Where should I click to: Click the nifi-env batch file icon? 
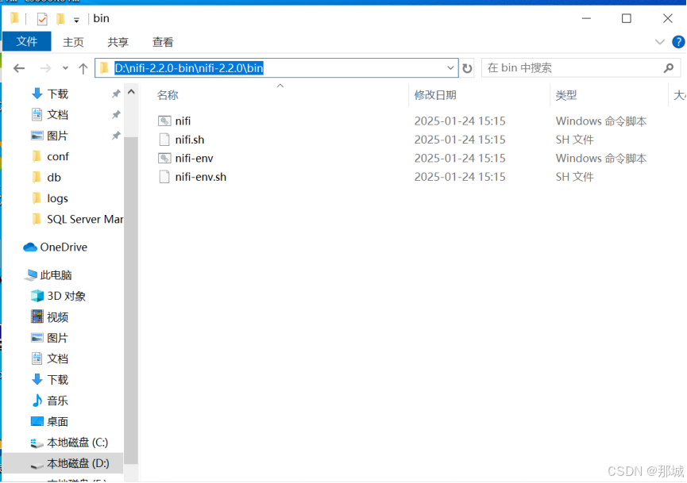[164, 158]
